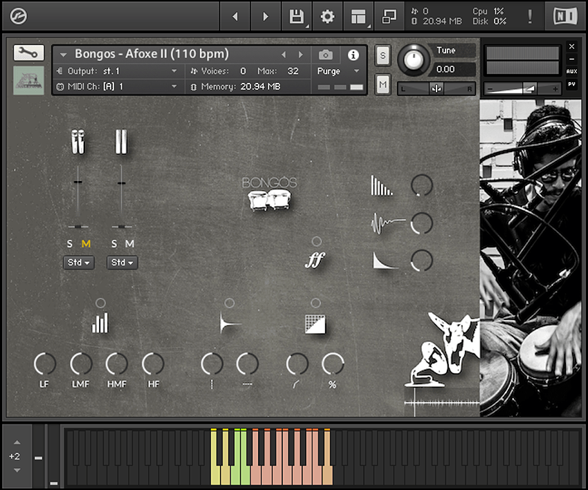
Task: Click the LF EQ knob
Action: coord(45,364)
